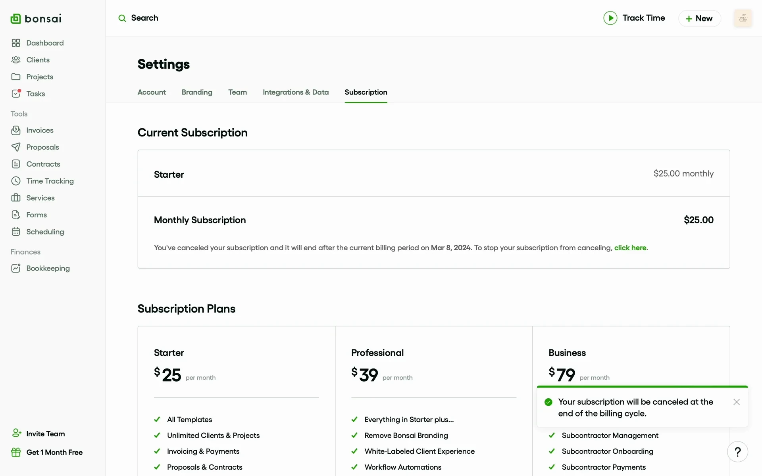Click the Bonsai logo icon
The height and width of the screenshot is (476, 762).
click(15, 19)
